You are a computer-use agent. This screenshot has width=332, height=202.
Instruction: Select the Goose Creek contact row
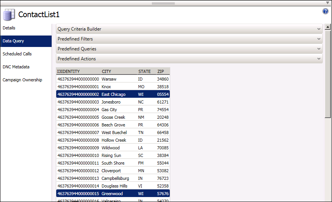click(x=113, y=117)
